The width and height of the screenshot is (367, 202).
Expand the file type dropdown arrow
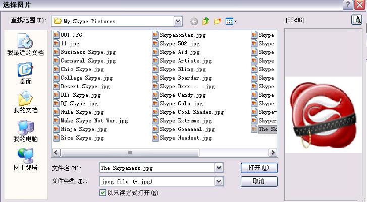tap(219, 181)
